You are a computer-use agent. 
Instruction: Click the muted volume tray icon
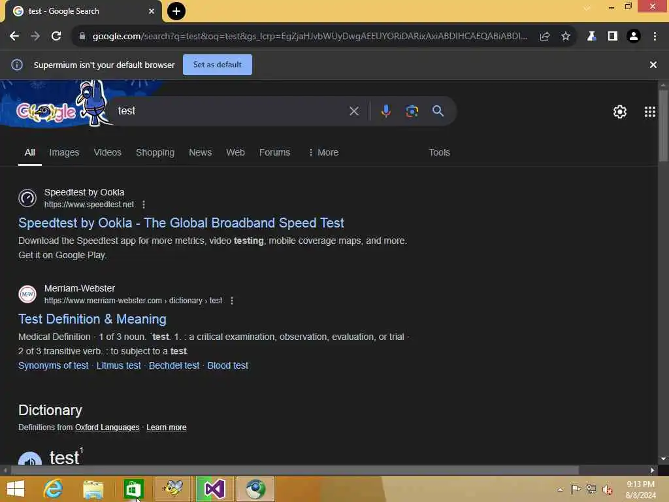608,490
